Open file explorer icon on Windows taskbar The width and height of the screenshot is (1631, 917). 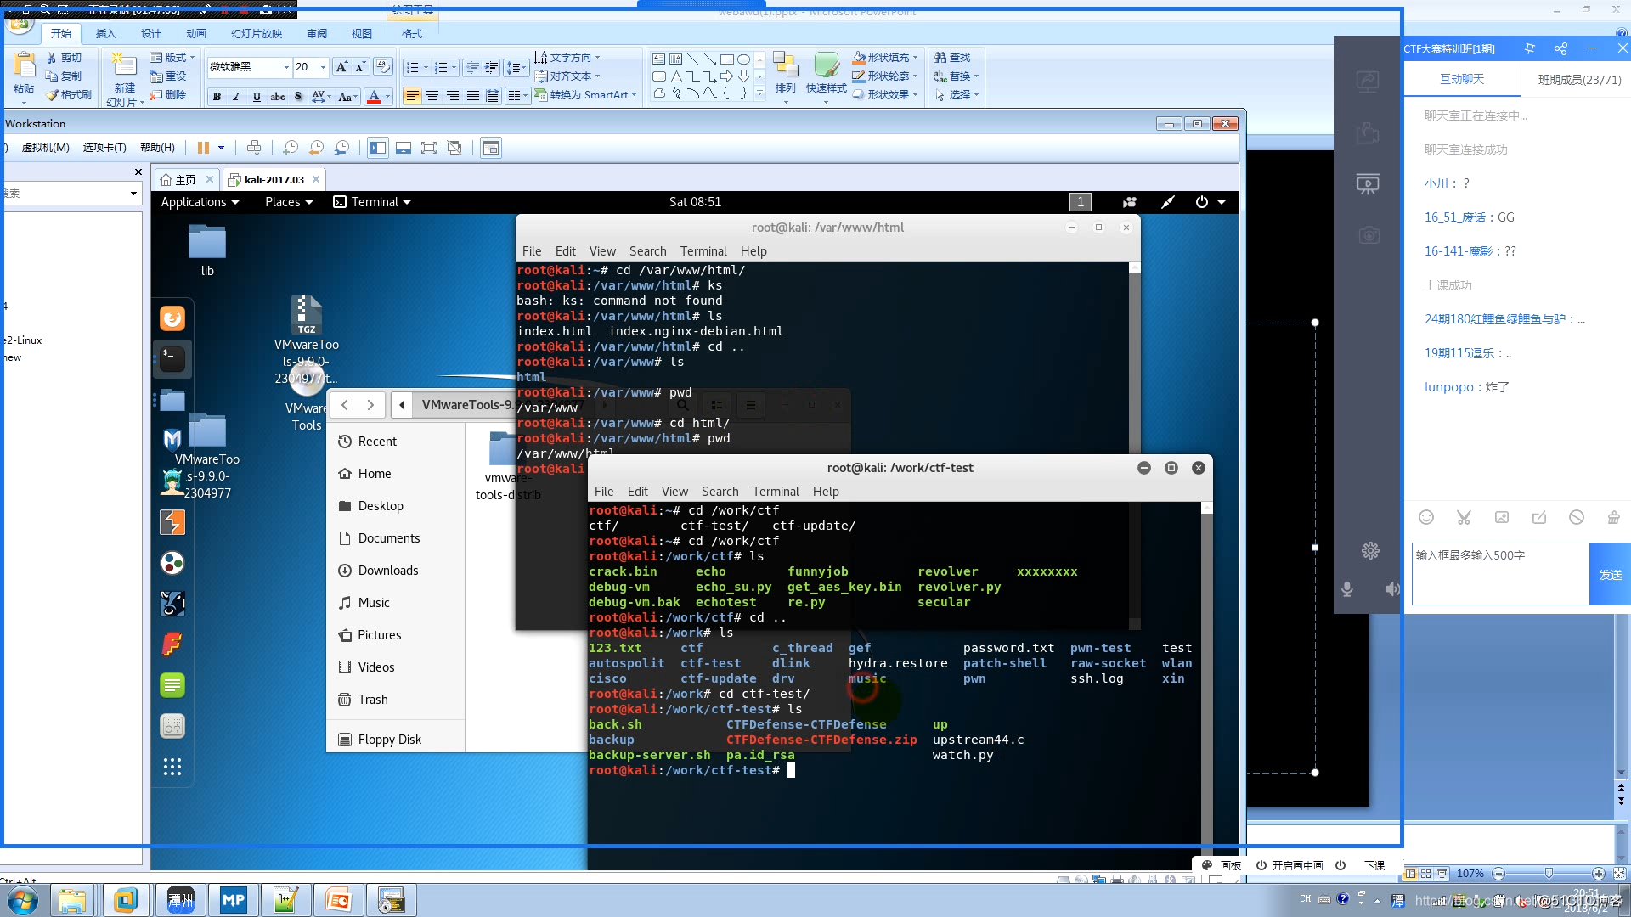[x=72, y=900]
